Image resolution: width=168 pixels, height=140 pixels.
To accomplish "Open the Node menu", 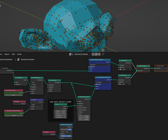I will coord(19,54).
